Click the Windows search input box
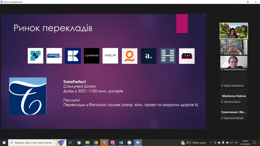260x146 pixels. (x=36, y=143)
